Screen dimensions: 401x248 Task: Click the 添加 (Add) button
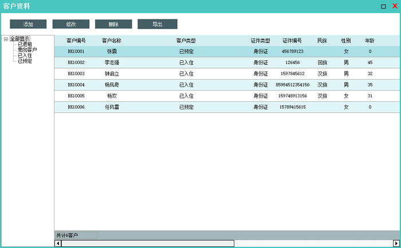point(28,24)
